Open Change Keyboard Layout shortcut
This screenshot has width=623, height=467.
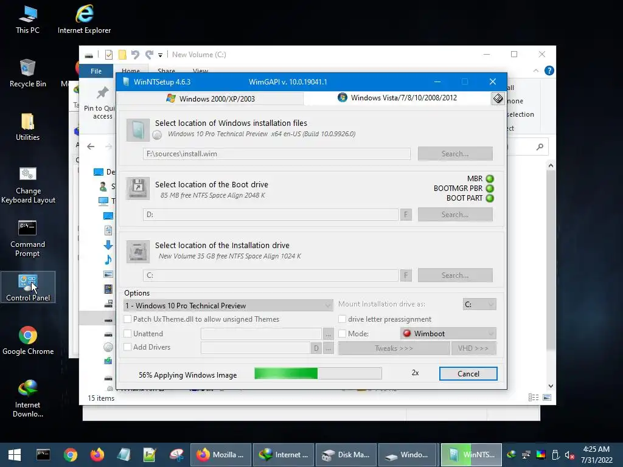28,185
